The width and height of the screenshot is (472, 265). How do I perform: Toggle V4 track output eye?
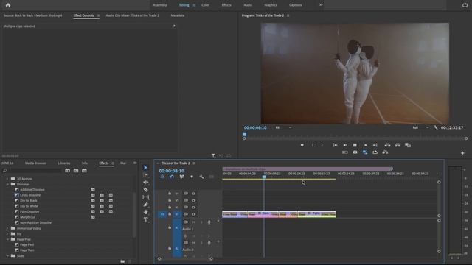pyautogui.click(x=193, y=194)
